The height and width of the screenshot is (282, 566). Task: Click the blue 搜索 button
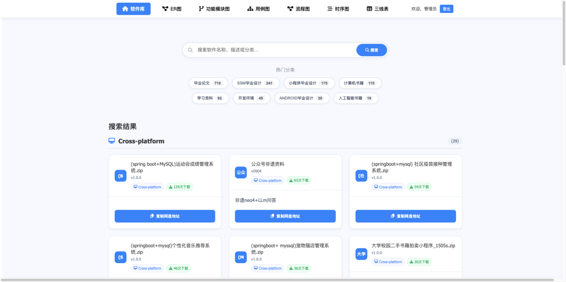pos(372,50)
